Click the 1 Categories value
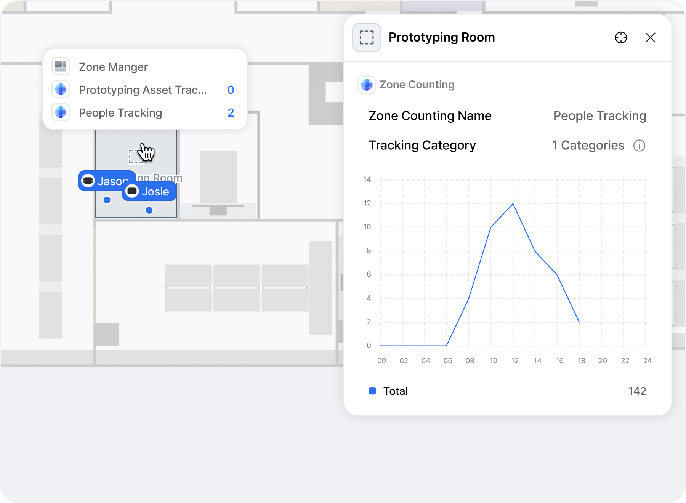The image size is (686, 503). pyautogui.click(x=588, y=146)
